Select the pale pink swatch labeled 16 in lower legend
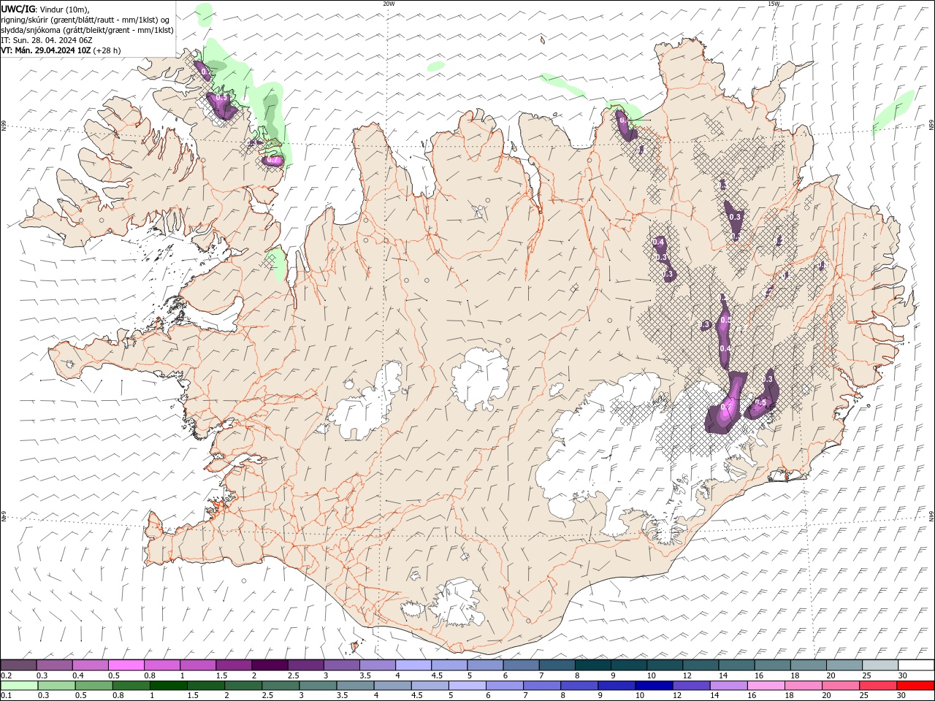 (765, 685)
